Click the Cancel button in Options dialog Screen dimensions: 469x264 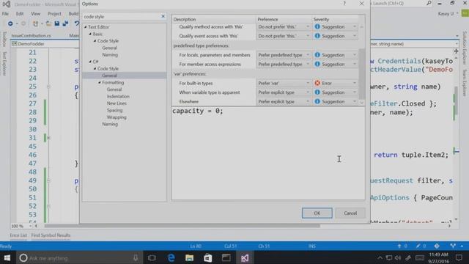coord(350,213)
